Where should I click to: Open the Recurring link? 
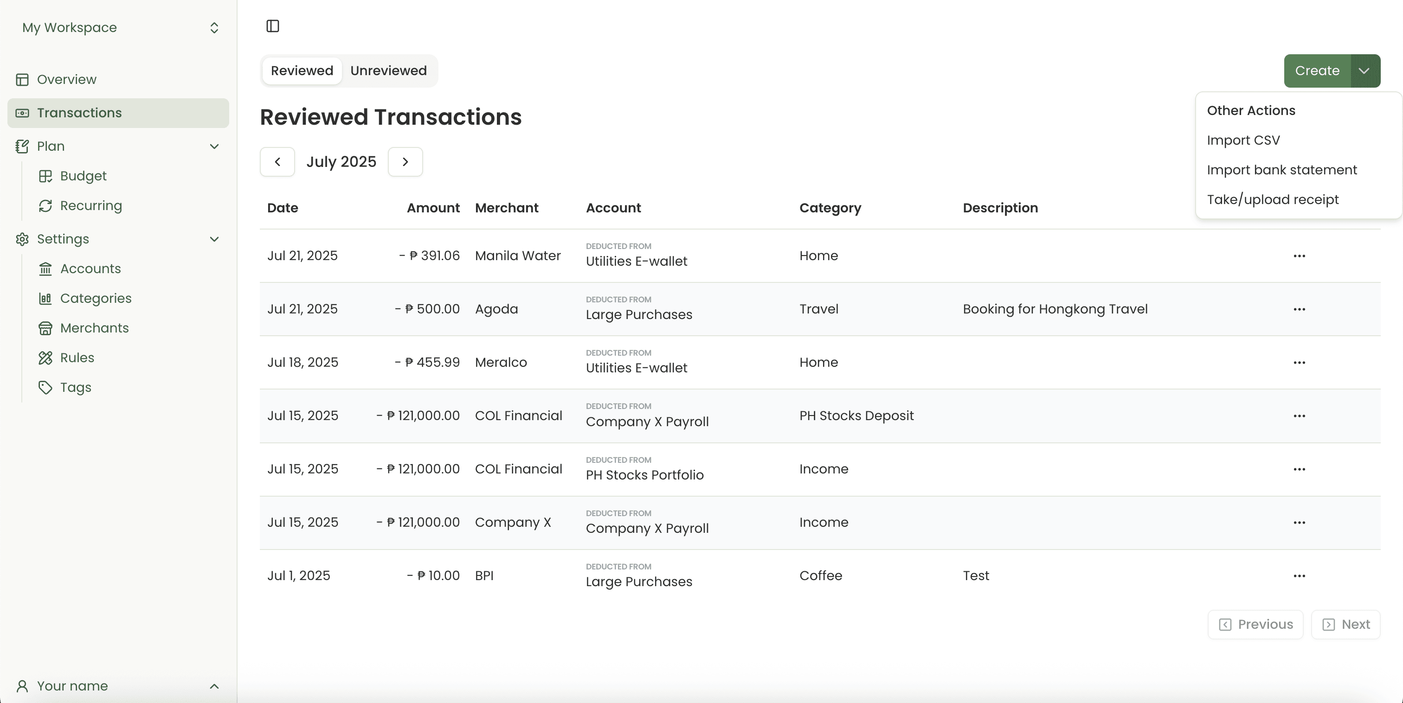[91, 205]
